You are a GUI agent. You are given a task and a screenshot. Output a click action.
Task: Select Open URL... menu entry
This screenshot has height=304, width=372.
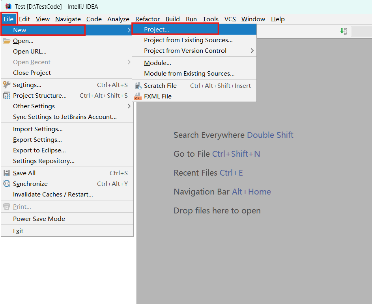pos(67,52)
